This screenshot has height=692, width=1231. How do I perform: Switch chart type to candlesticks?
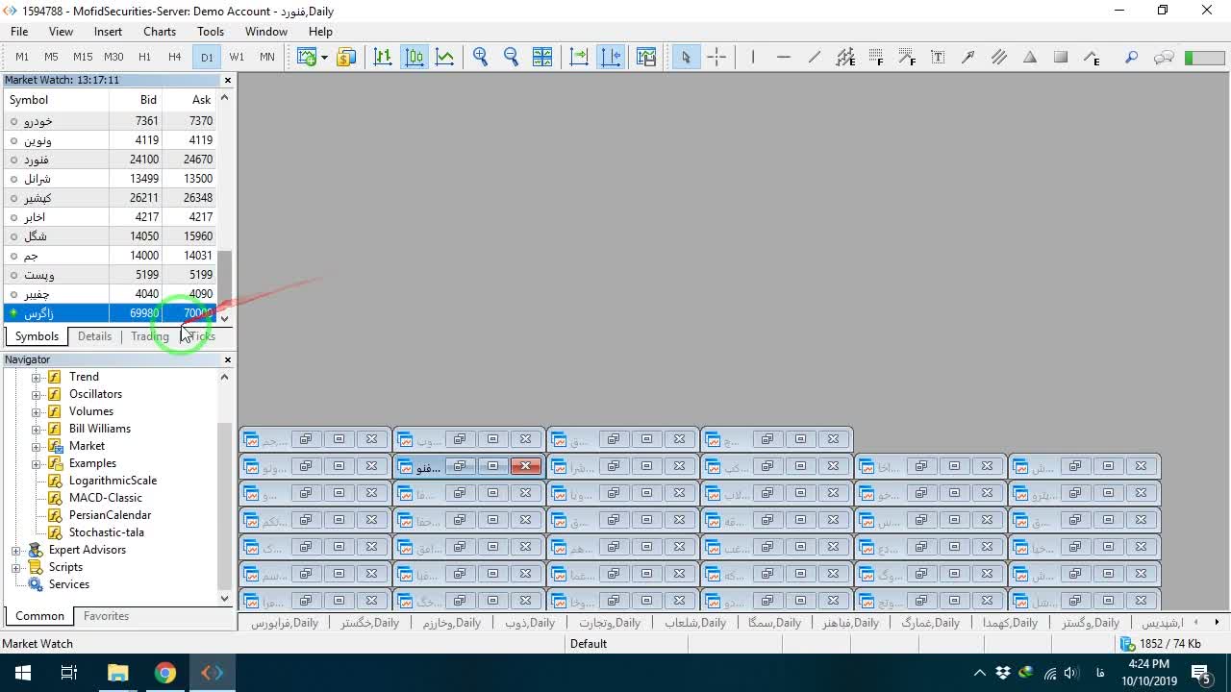tap(415, 57)
